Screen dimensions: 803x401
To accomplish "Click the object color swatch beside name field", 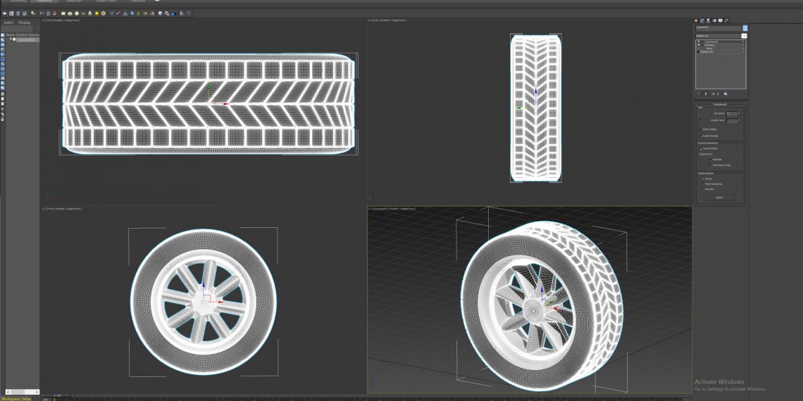I will pos(745,28).
